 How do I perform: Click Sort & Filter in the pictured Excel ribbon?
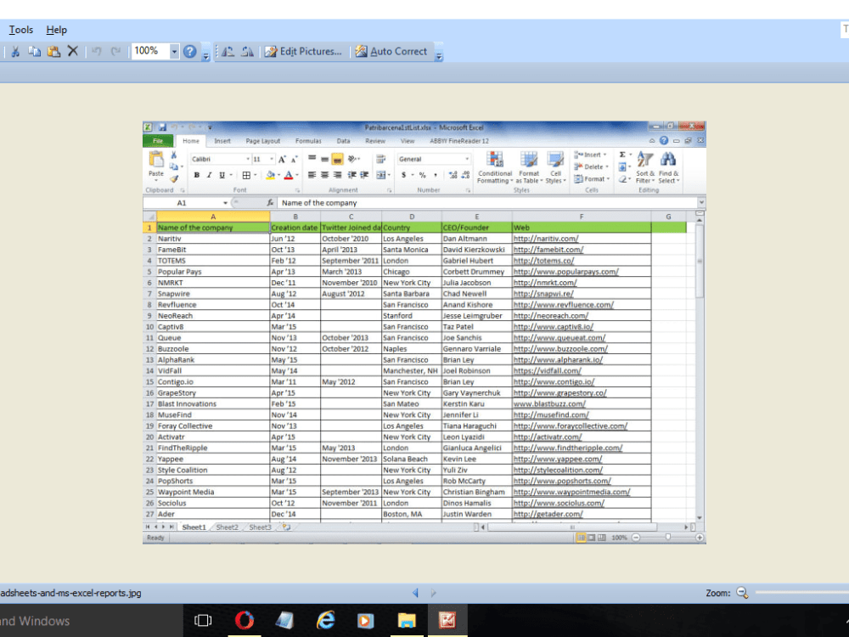point(645,168)
